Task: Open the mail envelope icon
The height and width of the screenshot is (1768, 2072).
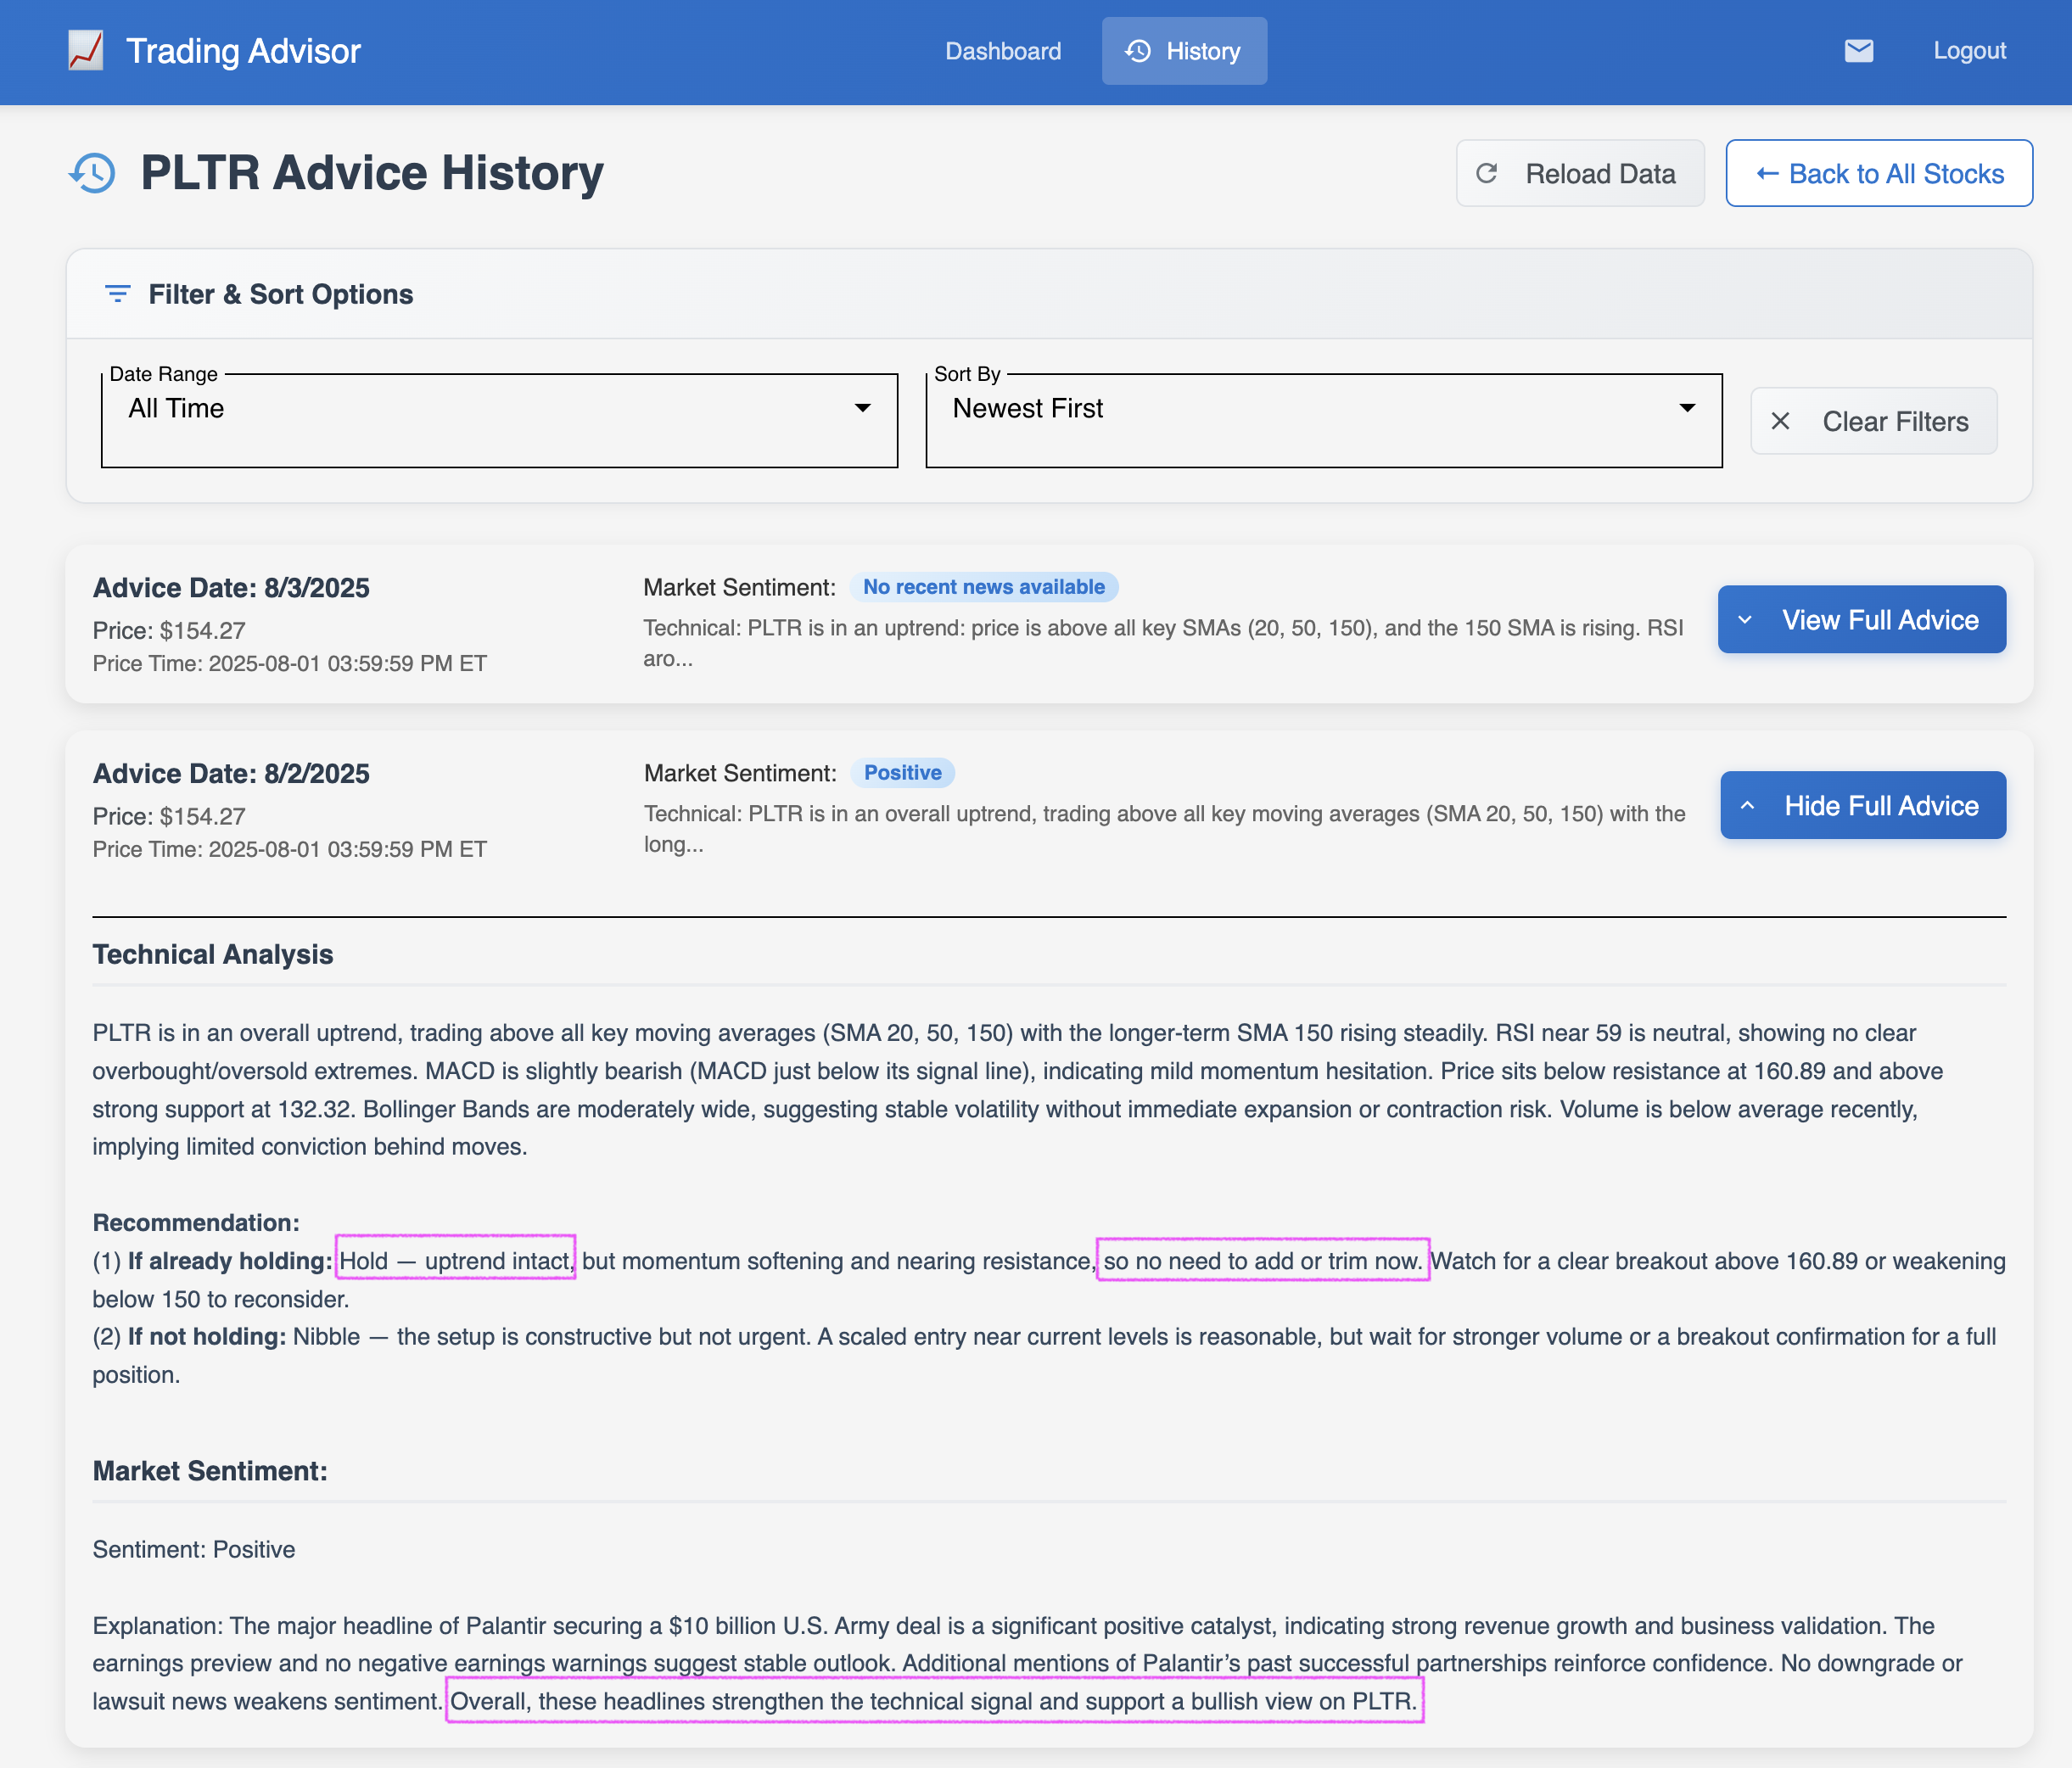Action: click(x=1858, y=51)
